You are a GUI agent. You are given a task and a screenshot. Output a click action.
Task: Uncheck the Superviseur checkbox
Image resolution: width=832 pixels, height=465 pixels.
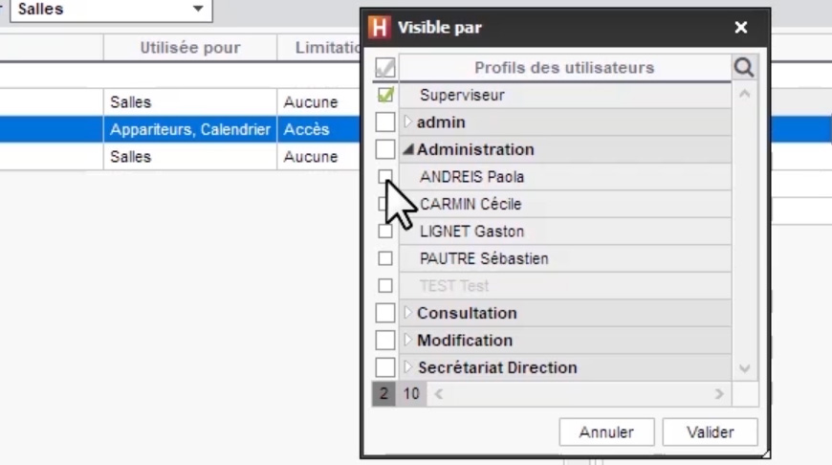pos(385,95)
